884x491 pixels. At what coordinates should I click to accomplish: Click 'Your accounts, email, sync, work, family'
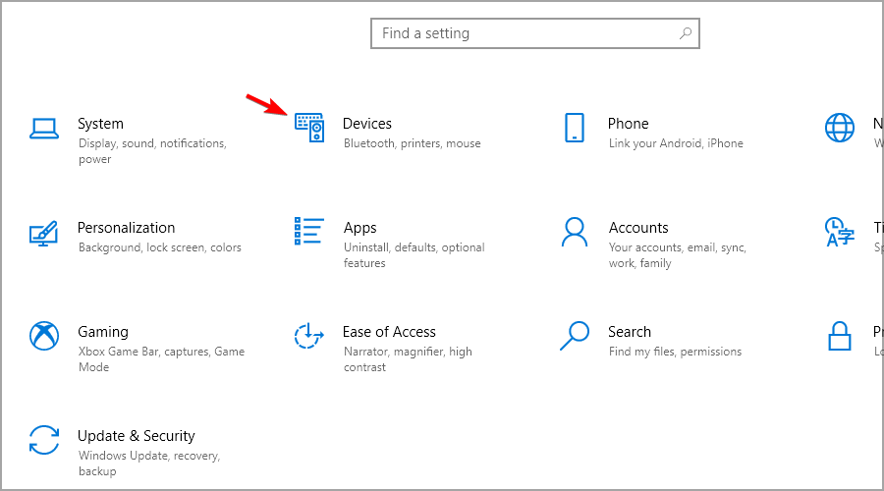click(x=678, y=255)
